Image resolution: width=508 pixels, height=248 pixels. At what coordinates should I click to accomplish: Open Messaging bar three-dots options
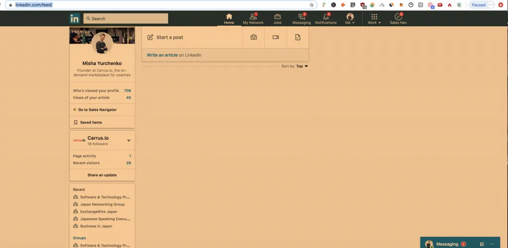coord(492,244)
